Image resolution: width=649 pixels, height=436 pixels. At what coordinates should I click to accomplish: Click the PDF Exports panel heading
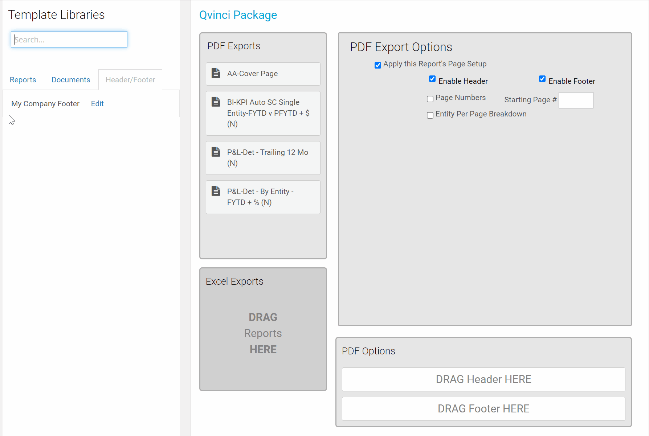pos(234,46)
